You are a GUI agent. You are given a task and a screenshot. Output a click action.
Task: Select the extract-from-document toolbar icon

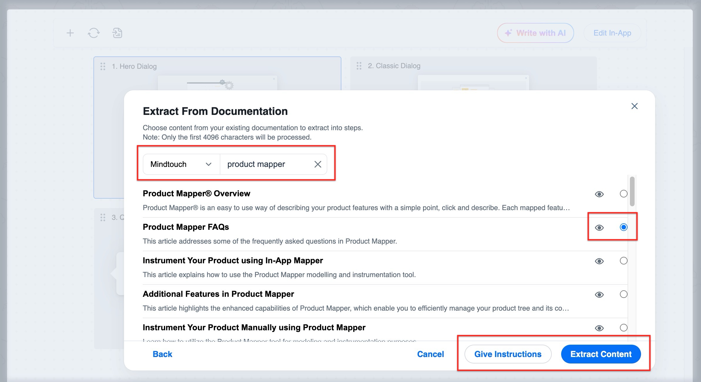[x=117, y=33]
